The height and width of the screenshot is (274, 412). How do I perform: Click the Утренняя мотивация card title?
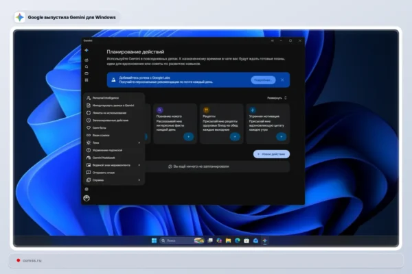point(264,116)
